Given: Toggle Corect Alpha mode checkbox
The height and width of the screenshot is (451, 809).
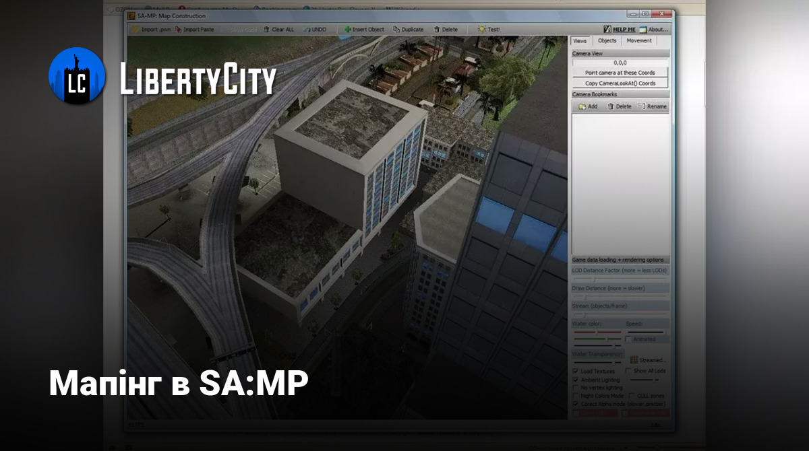Looking at the screenshot, I should coord(575,404).
